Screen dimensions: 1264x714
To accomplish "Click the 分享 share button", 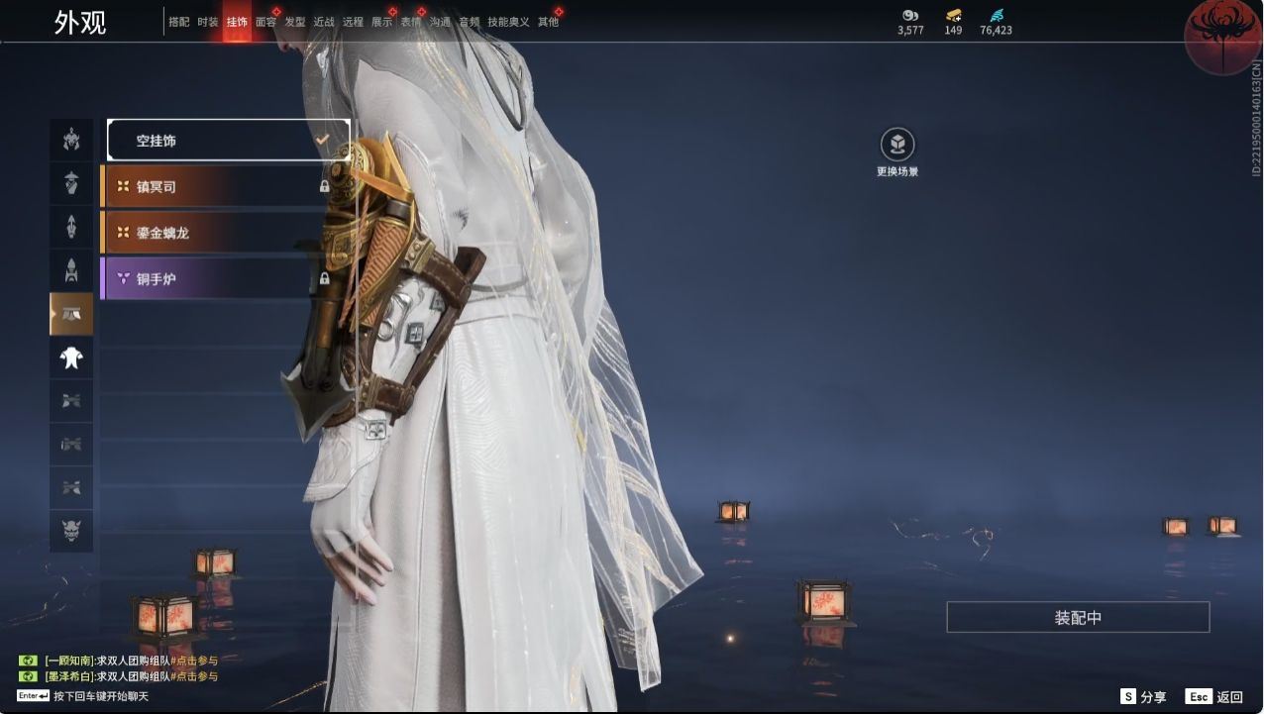I will [x=1143, y=697].
